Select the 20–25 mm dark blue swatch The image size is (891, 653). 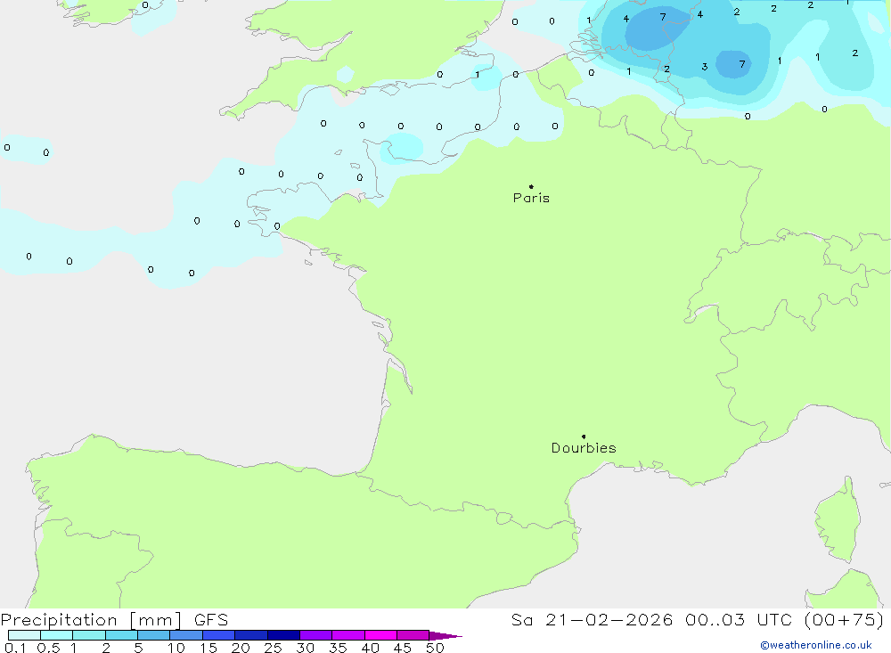[251, 635]
